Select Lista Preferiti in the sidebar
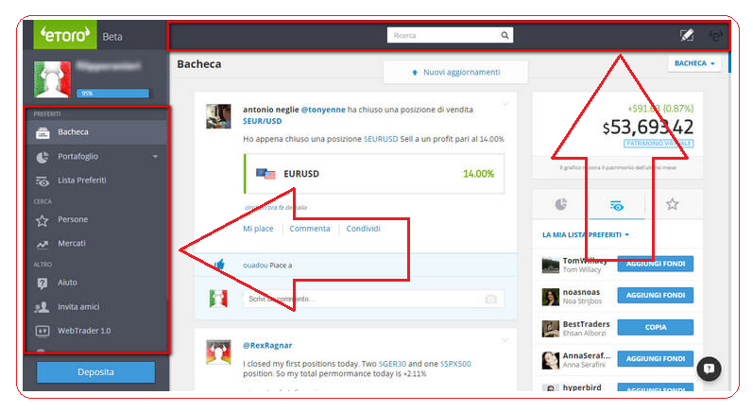The image size is (753, 412). pyautogui.click(x=96, y=180)
